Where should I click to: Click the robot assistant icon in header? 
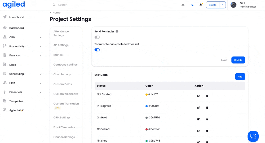click(x=183, y=5)
